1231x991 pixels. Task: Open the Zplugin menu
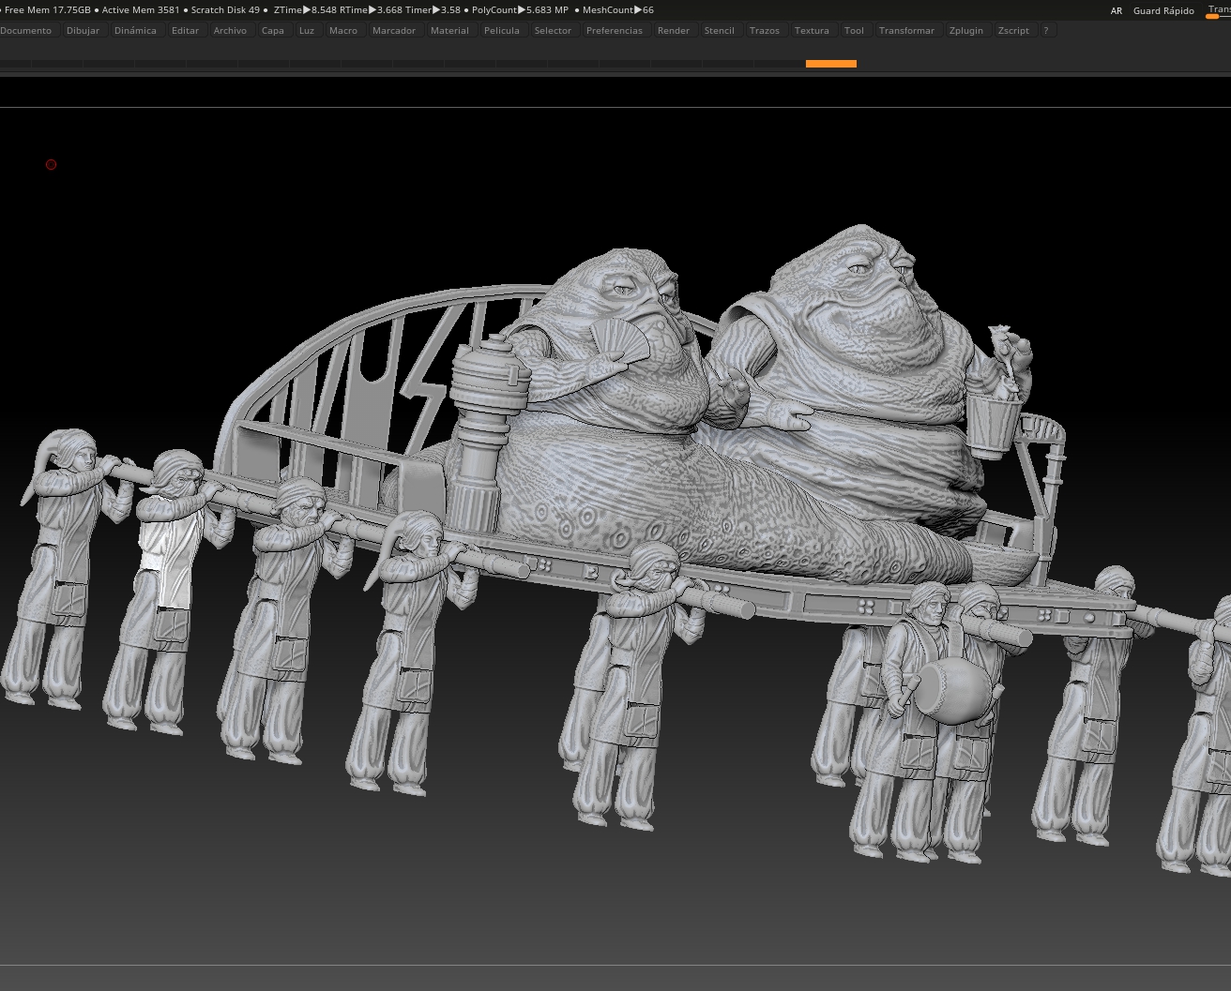(966, 31)
